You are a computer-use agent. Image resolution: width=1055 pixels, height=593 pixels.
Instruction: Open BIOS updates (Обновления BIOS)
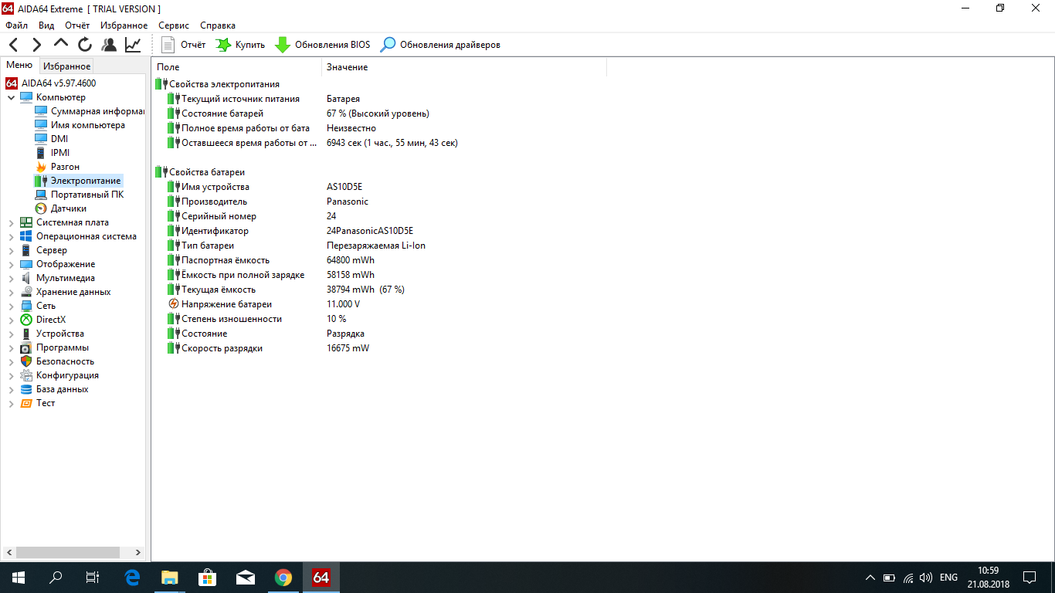[323, 45]
